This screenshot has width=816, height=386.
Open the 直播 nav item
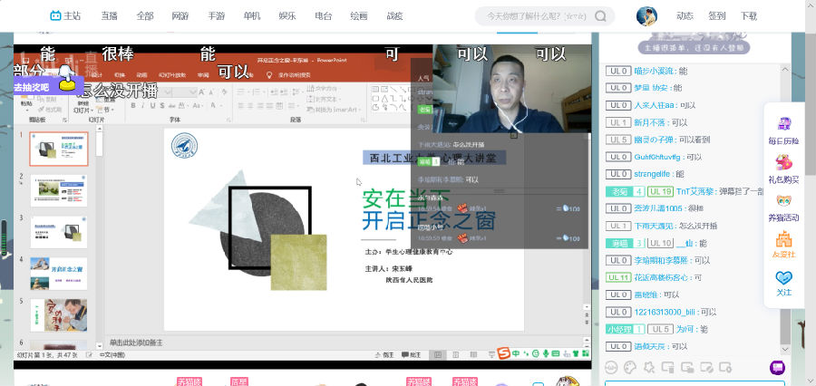[110, 16]
